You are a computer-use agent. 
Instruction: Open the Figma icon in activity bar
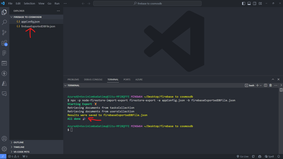pyautogui.click(x=4, y=53)
